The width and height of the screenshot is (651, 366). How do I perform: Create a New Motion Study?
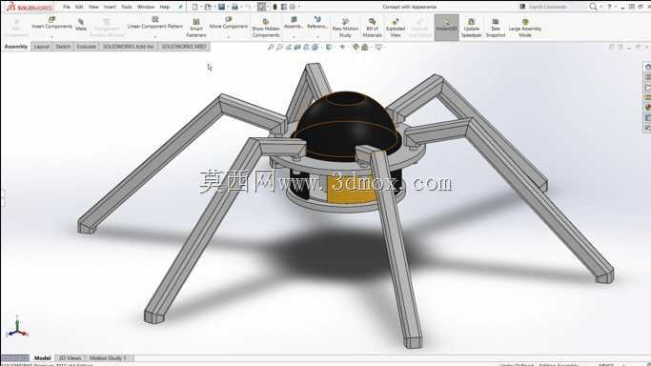click(345, 29)
